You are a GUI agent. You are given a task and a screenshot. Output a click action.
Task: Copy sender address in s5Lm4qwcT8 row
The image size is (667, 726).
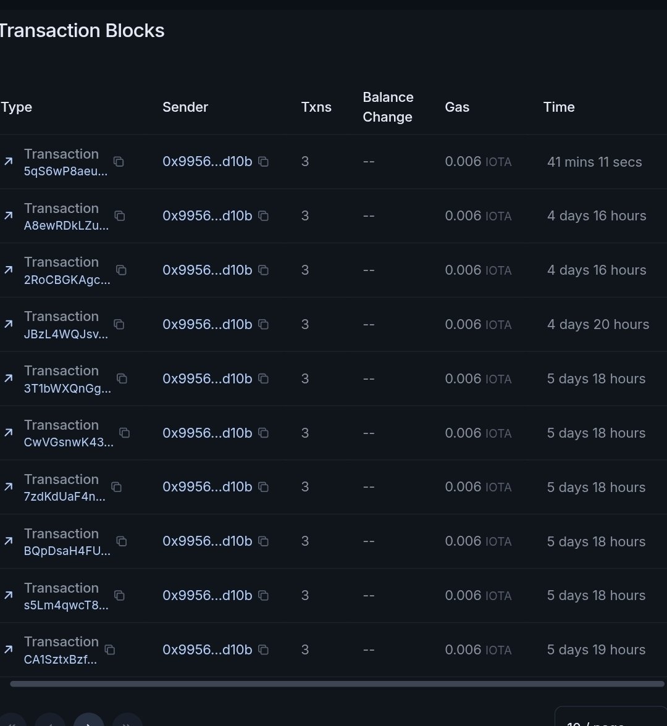click(x=263, y=595)
